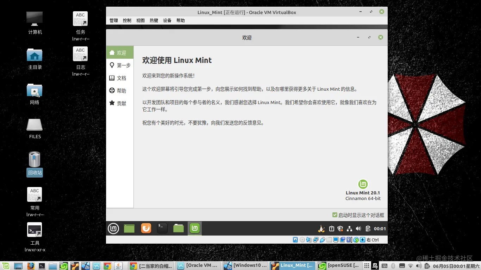Select the 欢迎 sidebar tab
The height and width of the screenshot is (270, 481).
pyautogui.click(x=120, y=52)
